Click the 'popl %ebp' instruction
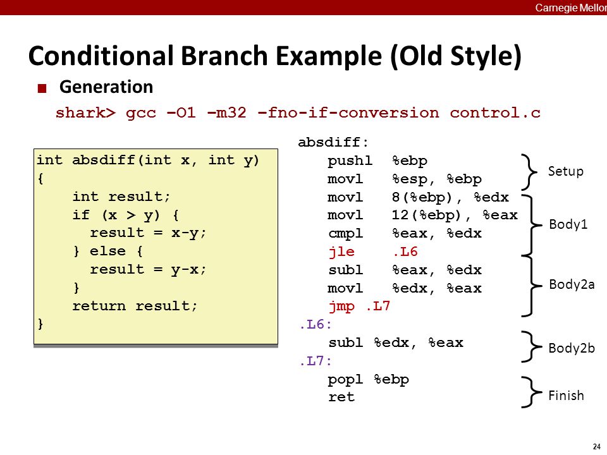 pyautogui.click(x=368, y=380)
